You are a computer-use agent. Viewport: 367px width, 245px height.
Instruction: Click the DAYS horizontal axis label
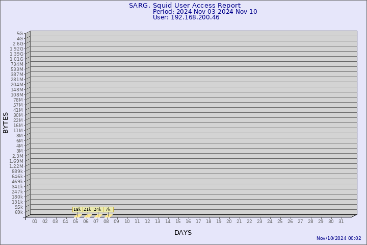pyautogui.click(x=183, y=233)
